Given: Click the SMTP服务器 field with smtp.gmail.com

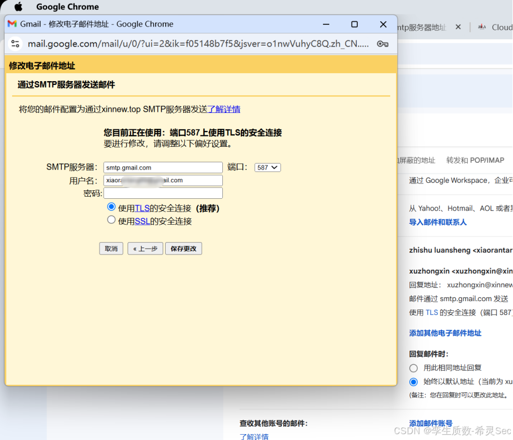Looking at the screenshot, I should click(163, 168).
